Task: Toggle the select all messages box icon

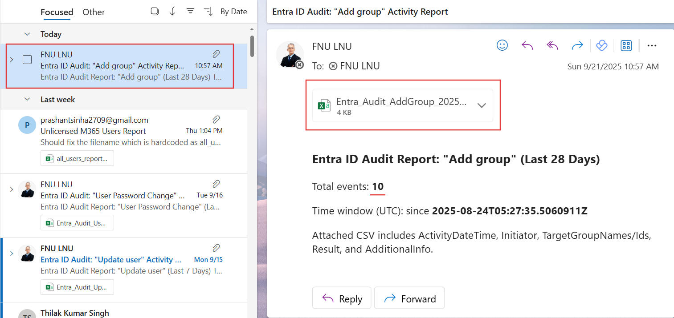Action: [x=155, y=12]
